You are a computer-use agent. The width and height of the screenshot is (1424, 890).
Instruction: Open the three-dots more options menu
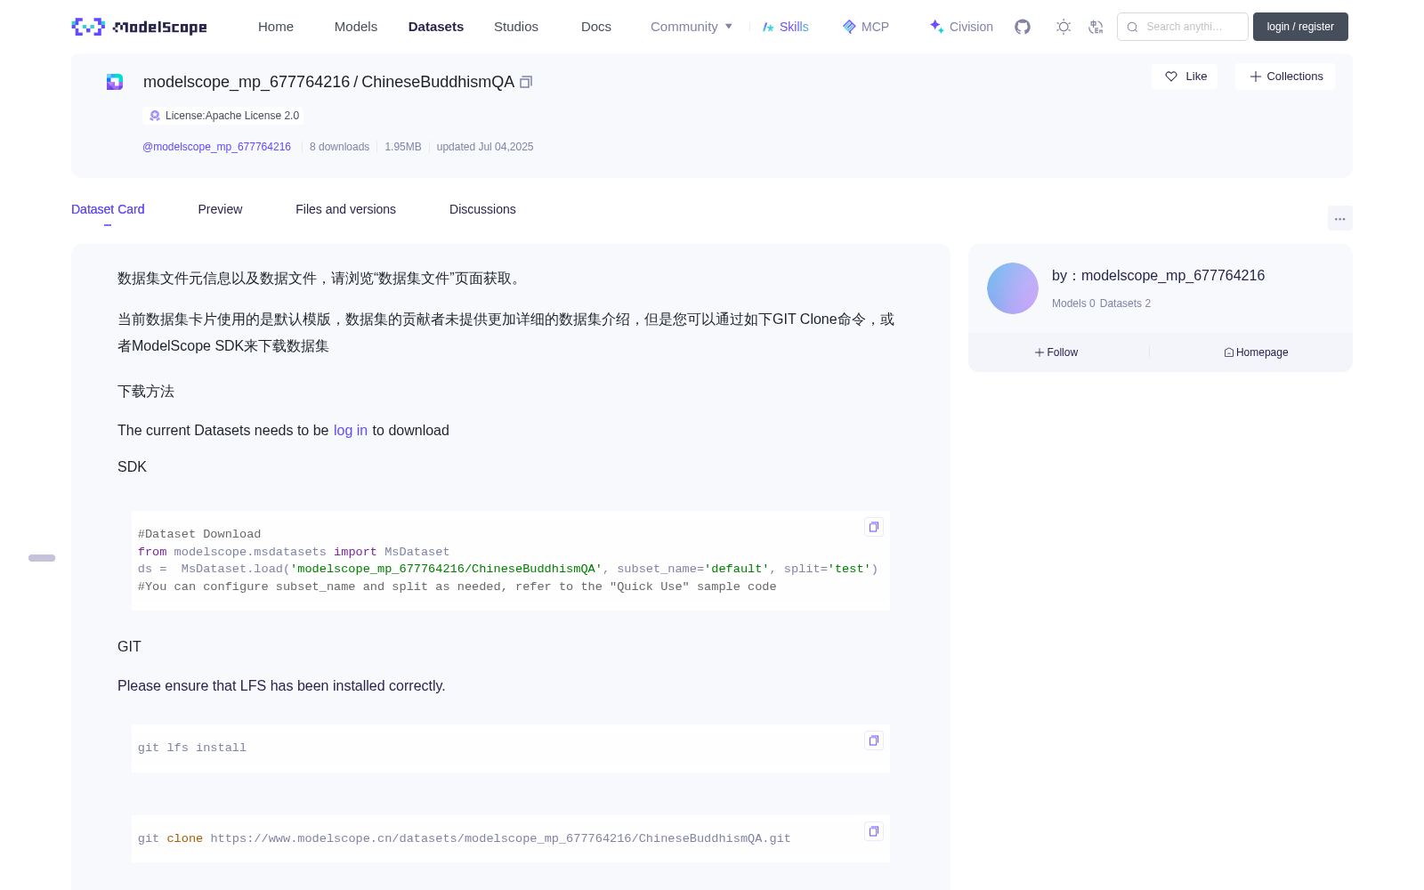(1339, 218)
